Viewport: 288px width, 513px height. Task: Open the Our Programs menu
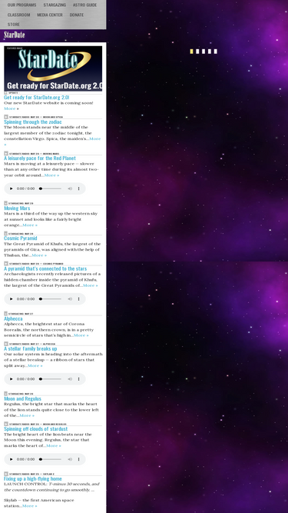pyautogui.click(x=22, y=5)
